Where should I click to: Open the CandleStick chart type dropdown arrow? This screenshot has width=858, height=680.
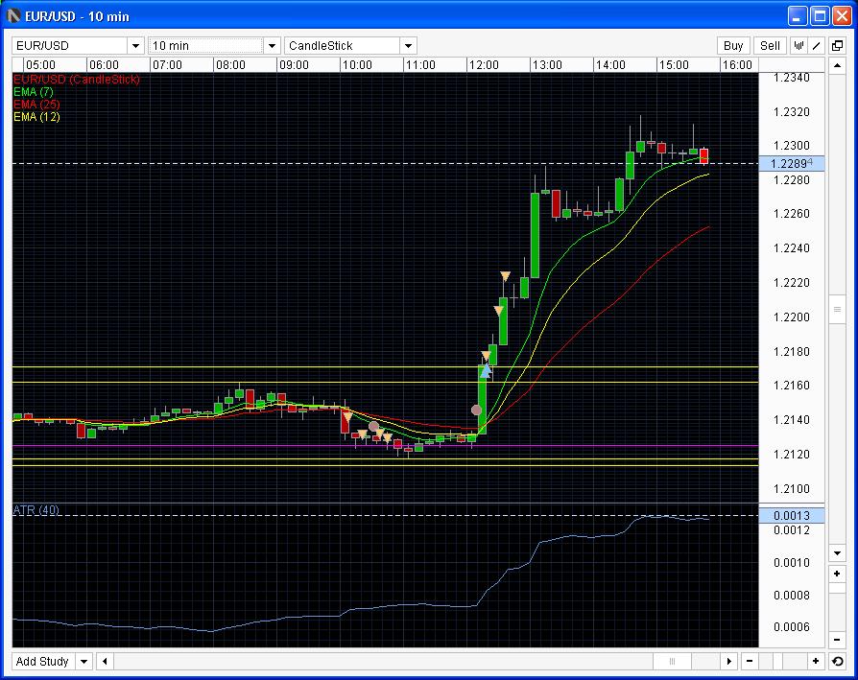pos(408,46)
